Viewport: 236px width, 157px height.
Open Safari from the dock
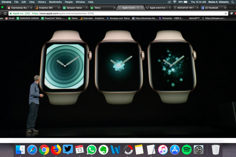coord(32,149)
